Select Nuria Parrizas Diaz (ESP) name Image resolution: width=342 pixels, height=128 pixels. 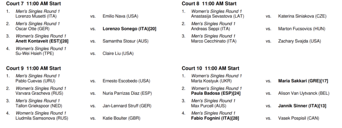(x=127, y=93)
